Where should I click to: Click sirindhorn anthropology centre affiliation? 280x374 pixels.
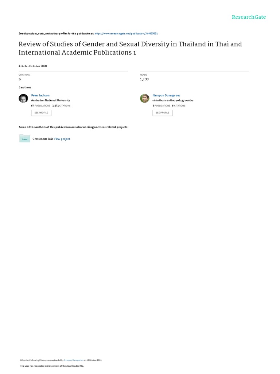(173, 100)
